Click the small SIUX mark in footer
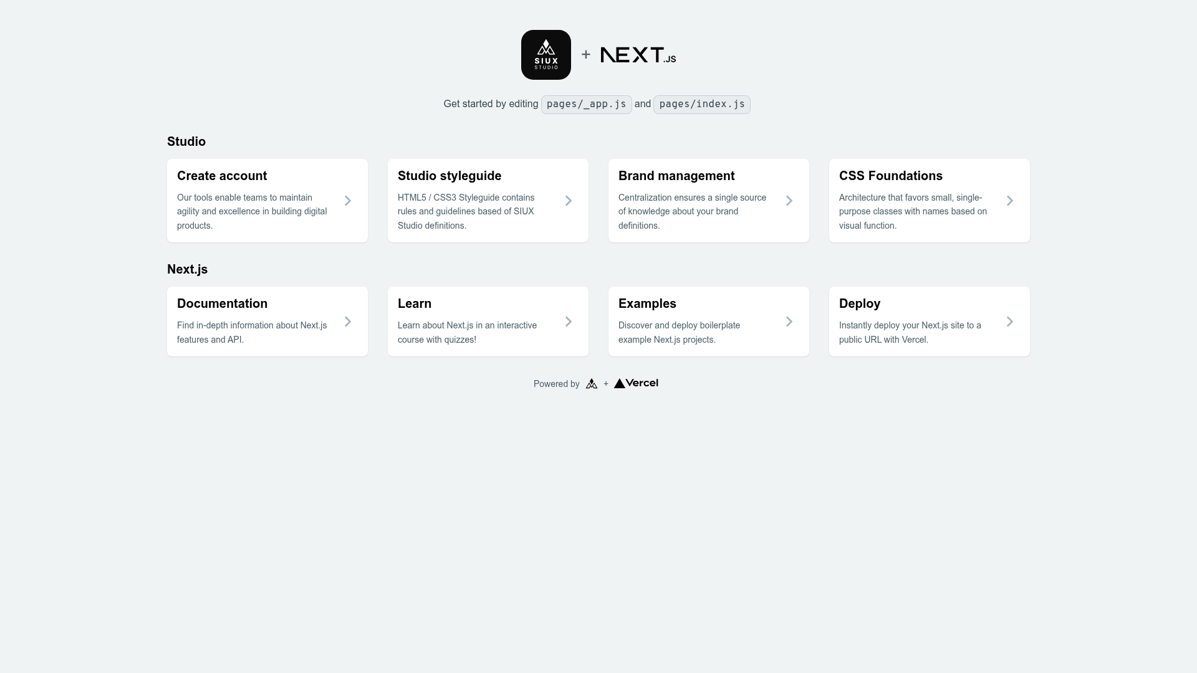 point(592,384)
